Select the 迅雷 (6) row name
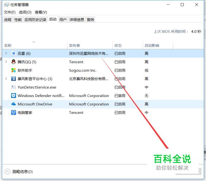 pos(24,53)
